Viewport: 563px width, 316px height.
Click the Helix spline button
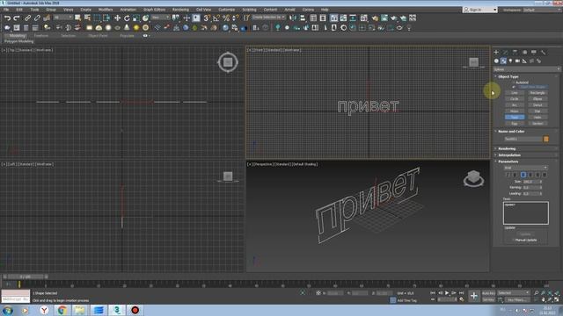coord(537,117)
